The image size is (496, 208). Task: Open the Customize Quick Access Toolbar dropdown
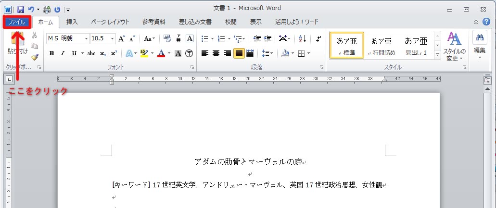pyautogui.click(x=68, y=10)
